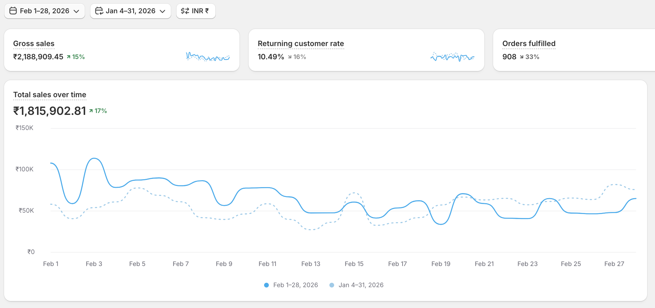Click the down arrow beside 16% change
This screenshot has height=308, width=655.
pos(290,57)
